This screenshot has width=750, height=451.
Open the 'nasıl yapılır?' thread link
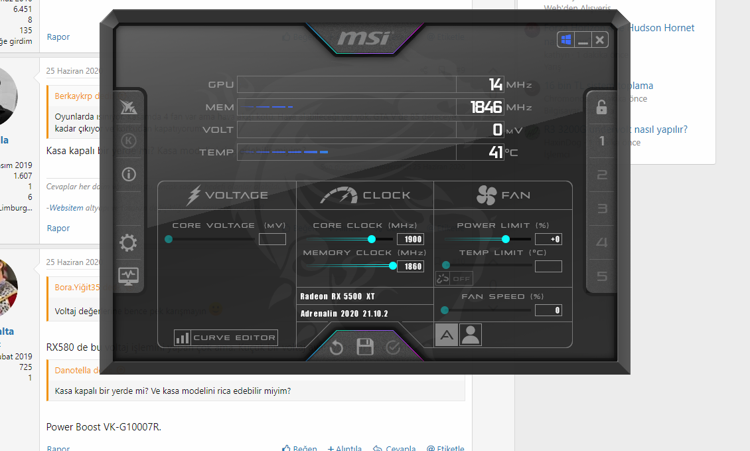[660, 130]
